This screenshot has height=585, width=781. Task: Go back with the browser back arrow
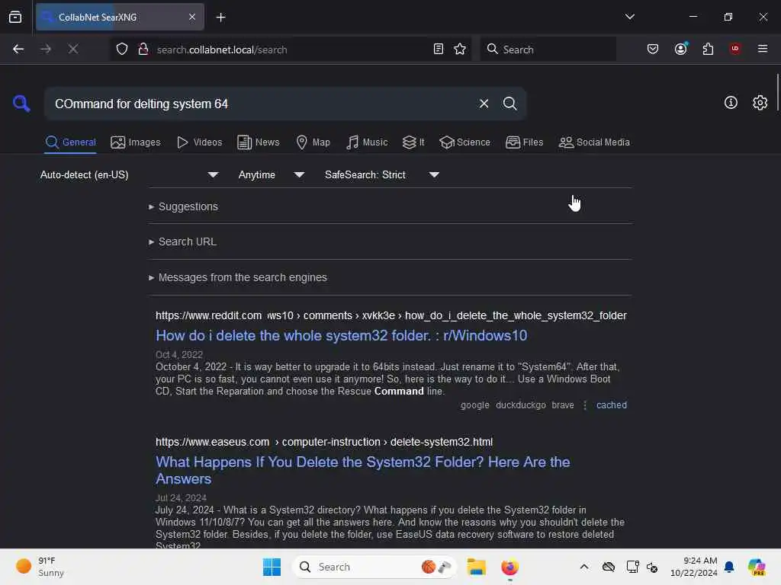pos(18,49)
